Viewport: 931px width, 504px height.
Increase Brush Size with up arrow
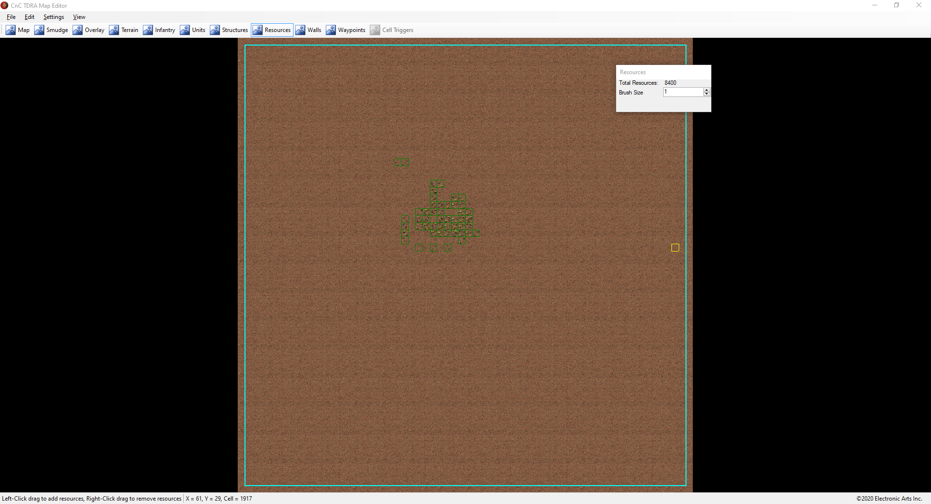[x=707, y=90]
